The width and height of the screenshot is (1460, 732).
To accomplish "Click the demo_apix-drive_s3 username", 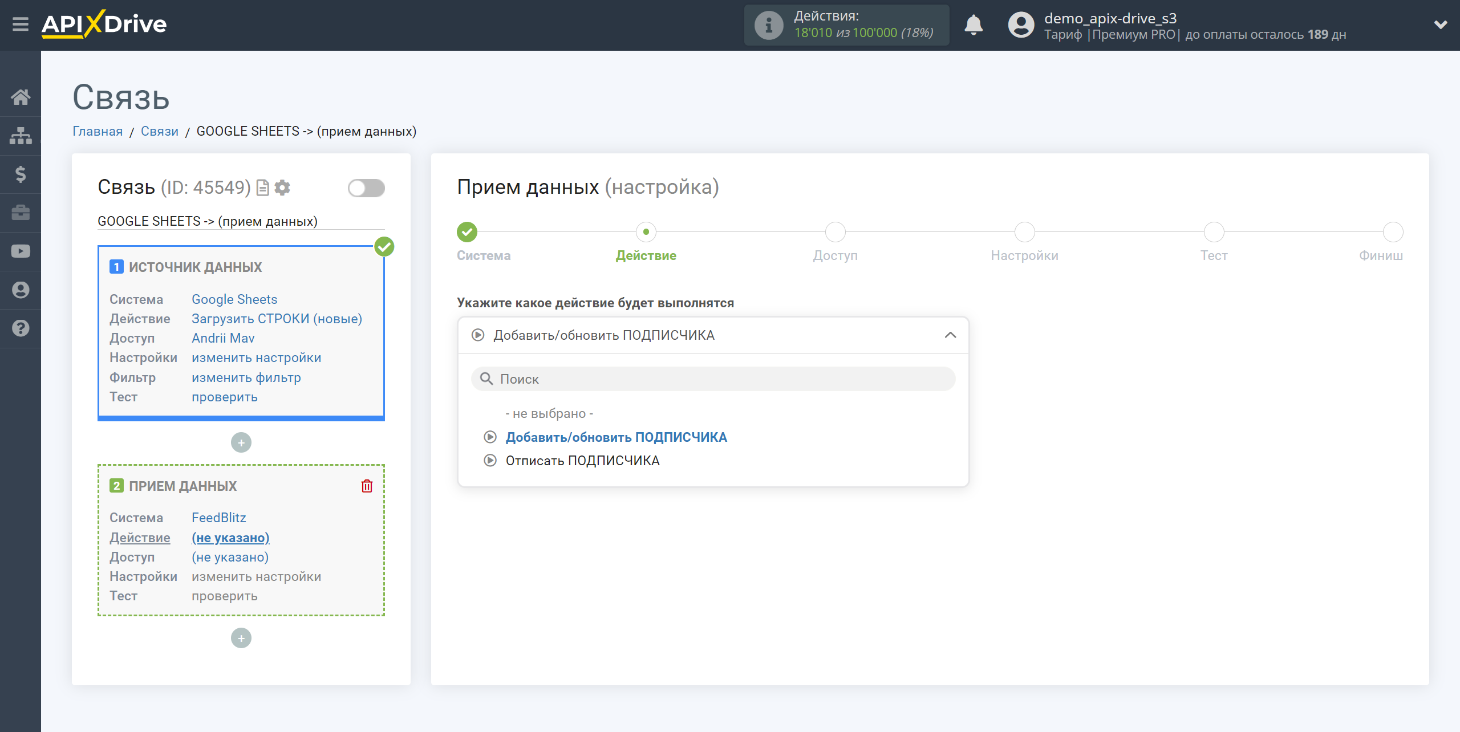I will 1110,18.
